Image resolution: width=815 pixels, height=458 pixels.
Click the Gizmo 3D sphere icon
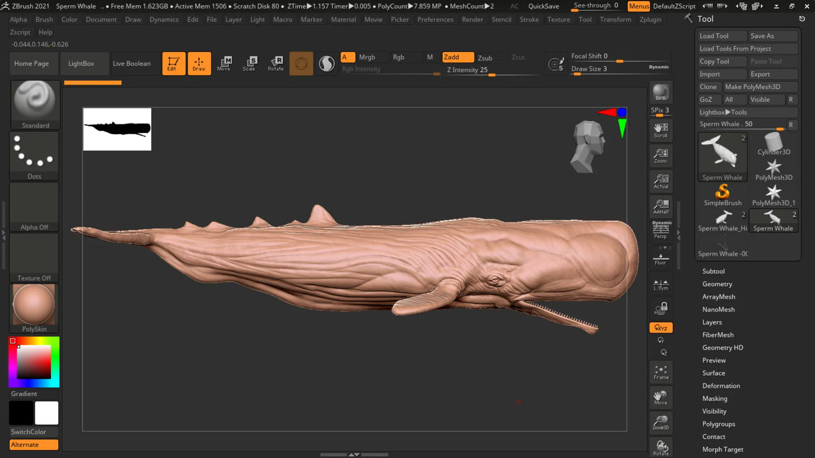(301, 64)
